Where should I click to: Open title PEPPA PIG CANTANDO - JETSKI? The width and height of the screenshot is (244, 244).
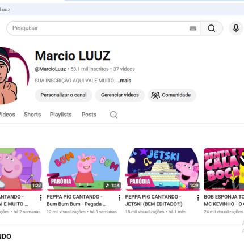(154, 200)
